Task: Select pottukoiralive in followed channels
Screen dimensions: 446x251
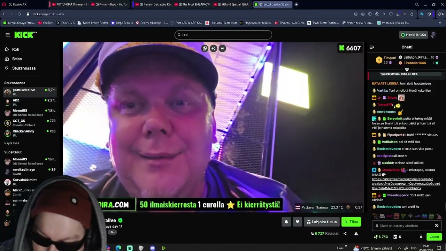Action: [x=30, y=92]
